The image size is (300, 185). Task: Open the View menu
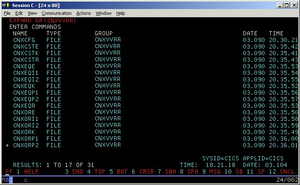point(32,13)
